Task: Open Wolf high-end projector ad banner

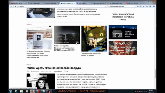Action: click(x=123, y=32)
